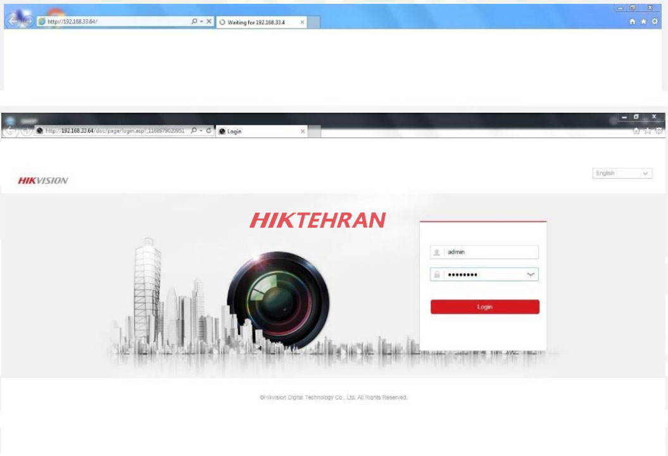This screenshot has height=456, width=668.
Task: Close the Login tab
Action: (x=303, y=131)
